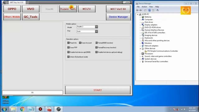Check Disable find device apk(9008)
The width and height of the screenshot is (199, 112).
pyautogui.click(x=68, y=52)
